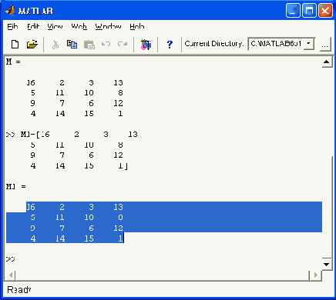The height and width of the screenshot is (300, 336).
Task: Minimize the MATLAB window
Action: pos(293,11)
